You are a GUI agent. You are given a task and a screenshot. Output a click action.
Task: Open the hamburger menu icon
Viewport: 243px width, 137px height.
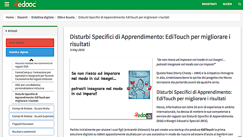coord(7,4)
